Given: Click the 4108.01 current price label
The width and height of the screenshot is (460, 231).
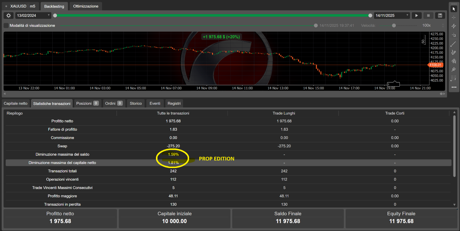Looking at the screenshot, I should coord(435,65).
